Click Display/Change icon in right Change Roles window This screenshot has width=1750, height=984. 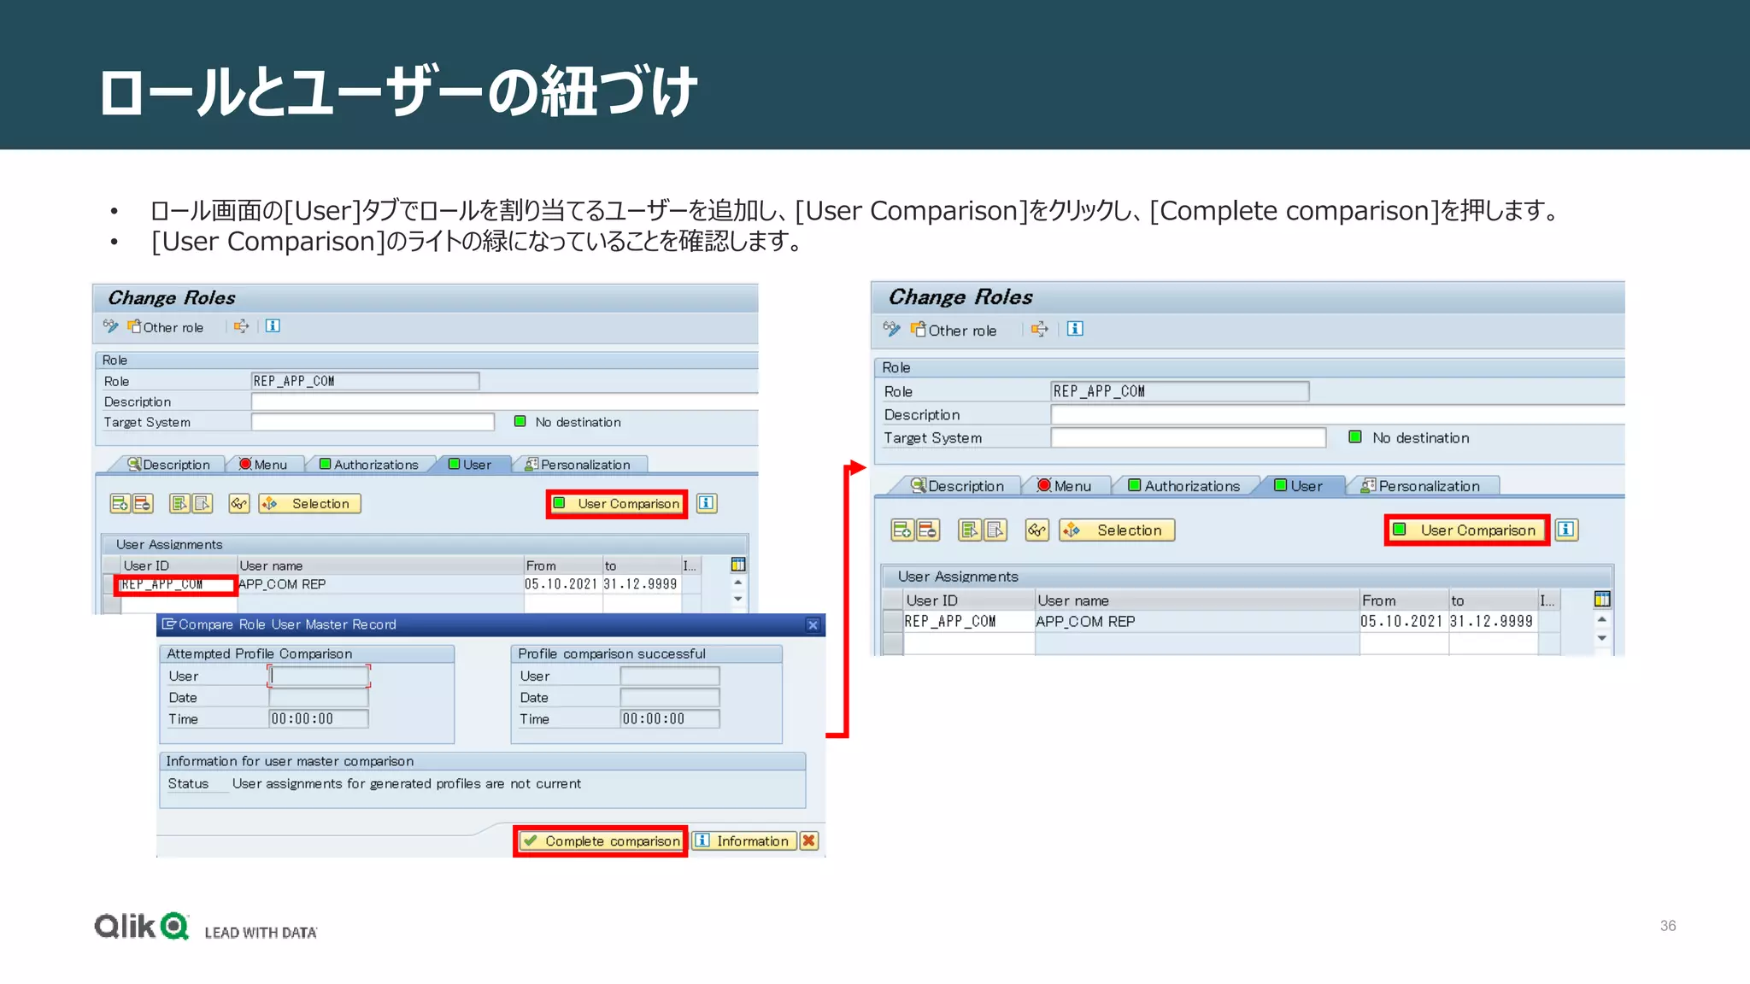coord(891,329)
